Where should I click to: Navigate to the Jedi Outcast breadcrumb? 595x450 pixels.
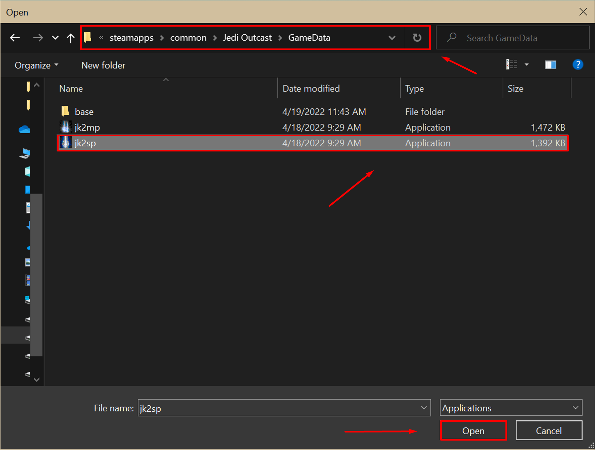(x=247, y=38)
